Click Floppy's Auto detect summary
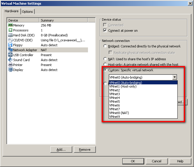 (x=49, y=45)
